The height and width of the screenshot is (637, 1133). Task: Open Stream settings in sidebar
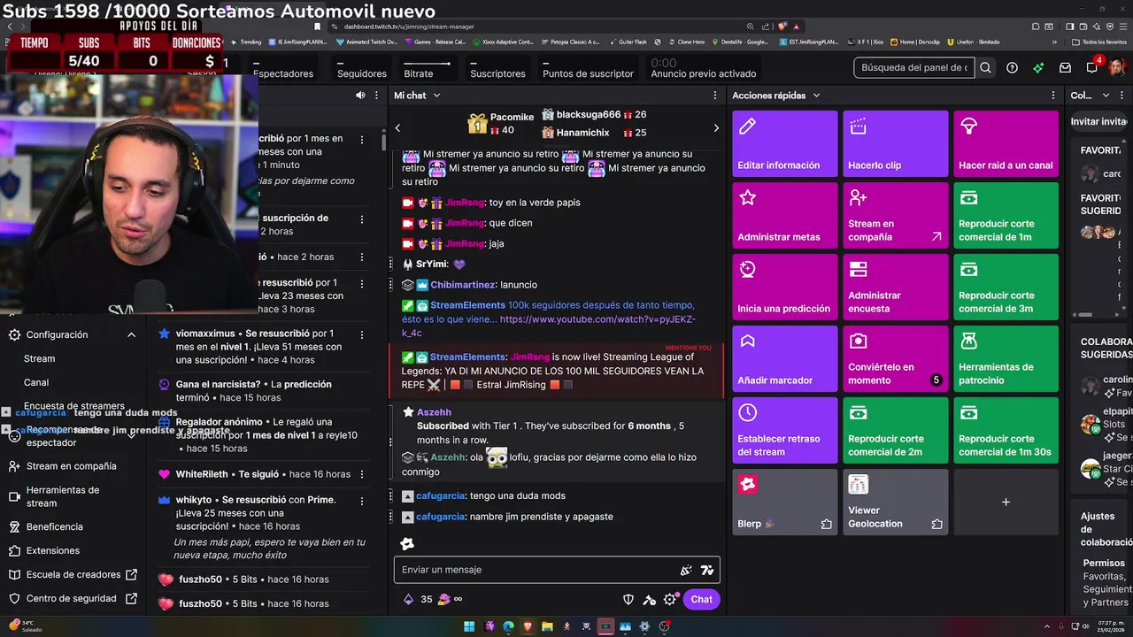pos(40,358)
